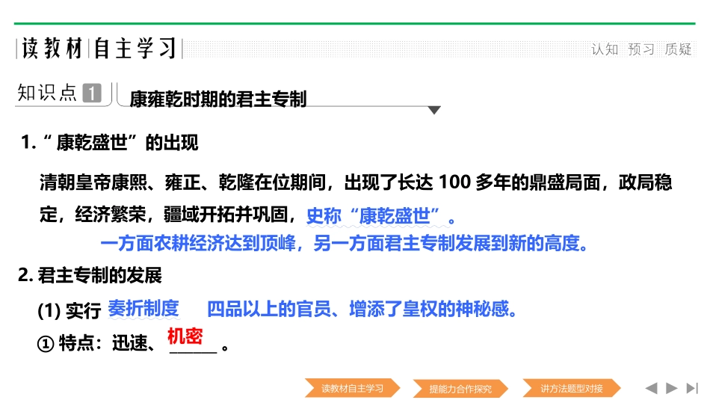Open the 讲方法题型对接 navigation button
Image resolution: width=710 pixels, height=400 pixels.
click(x=572, y=388)
